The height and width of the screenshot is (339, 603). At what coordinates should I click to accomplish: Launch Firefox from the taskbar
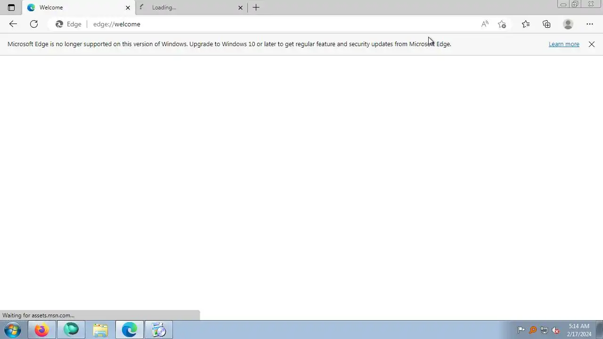(41, 330)
